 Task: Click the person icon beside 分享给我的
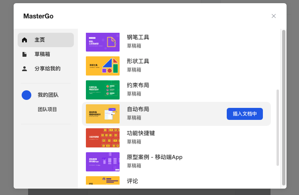point(24,69)
